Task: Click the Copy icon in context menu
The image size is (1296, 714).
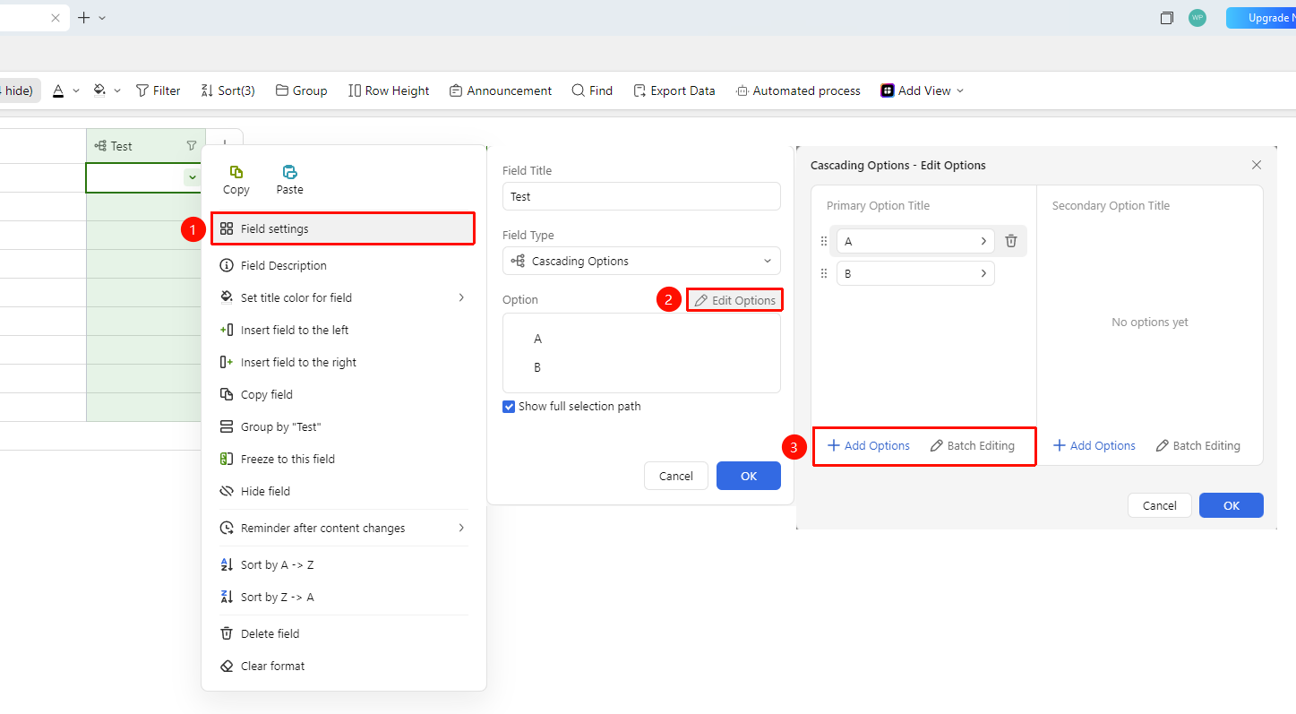Action: 236,172
